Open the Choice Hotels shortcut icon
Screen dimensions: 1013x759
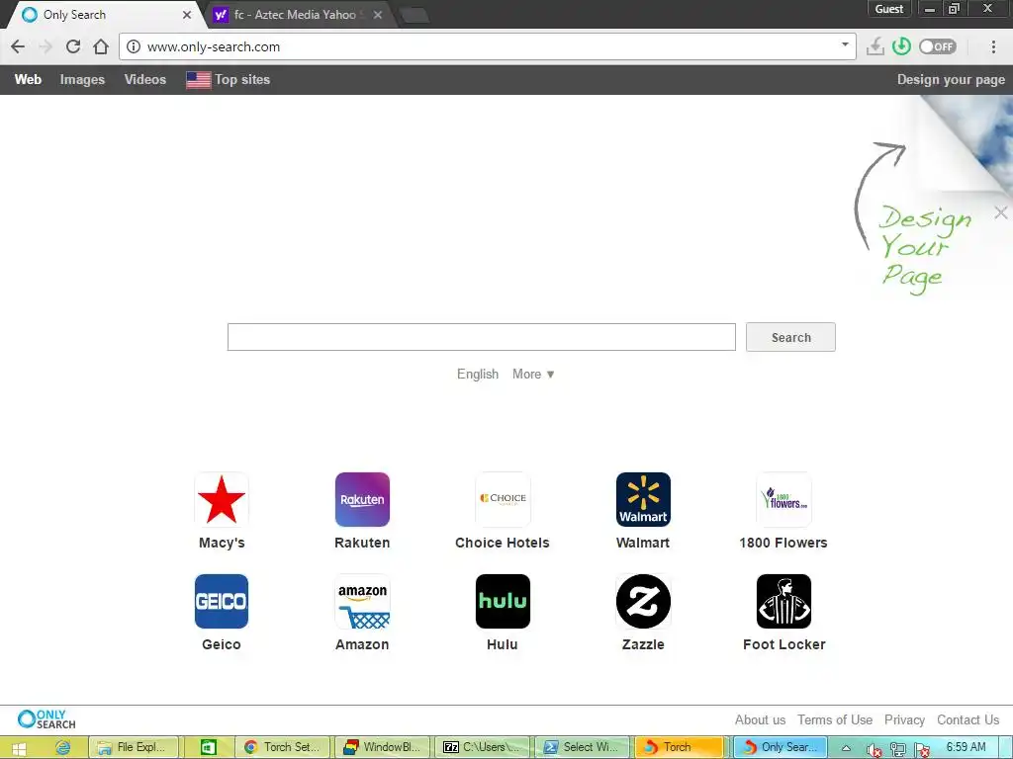click(x=503, y=499)
